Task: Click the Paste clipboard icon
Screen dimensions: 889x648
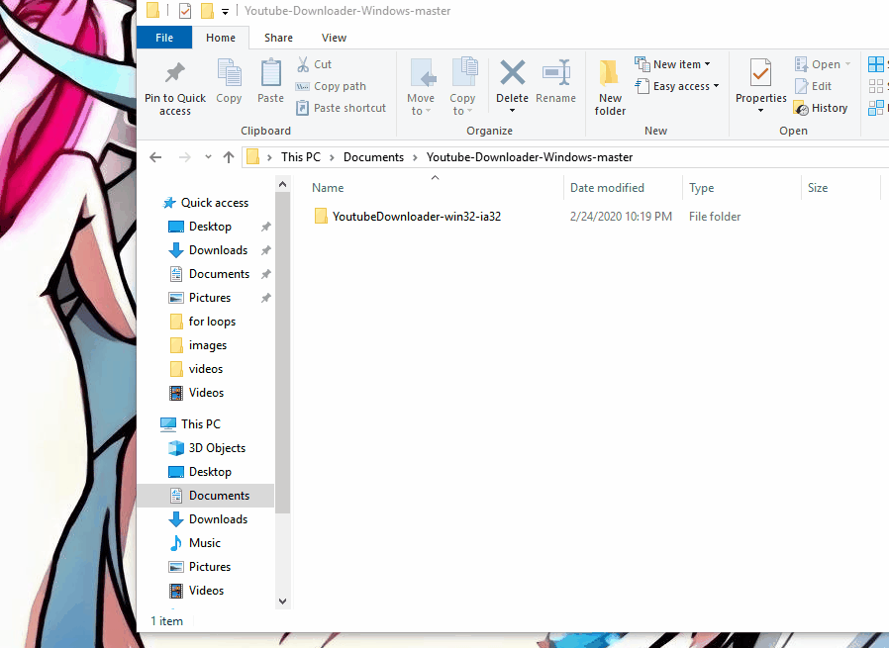Action: tap(270, 72)
